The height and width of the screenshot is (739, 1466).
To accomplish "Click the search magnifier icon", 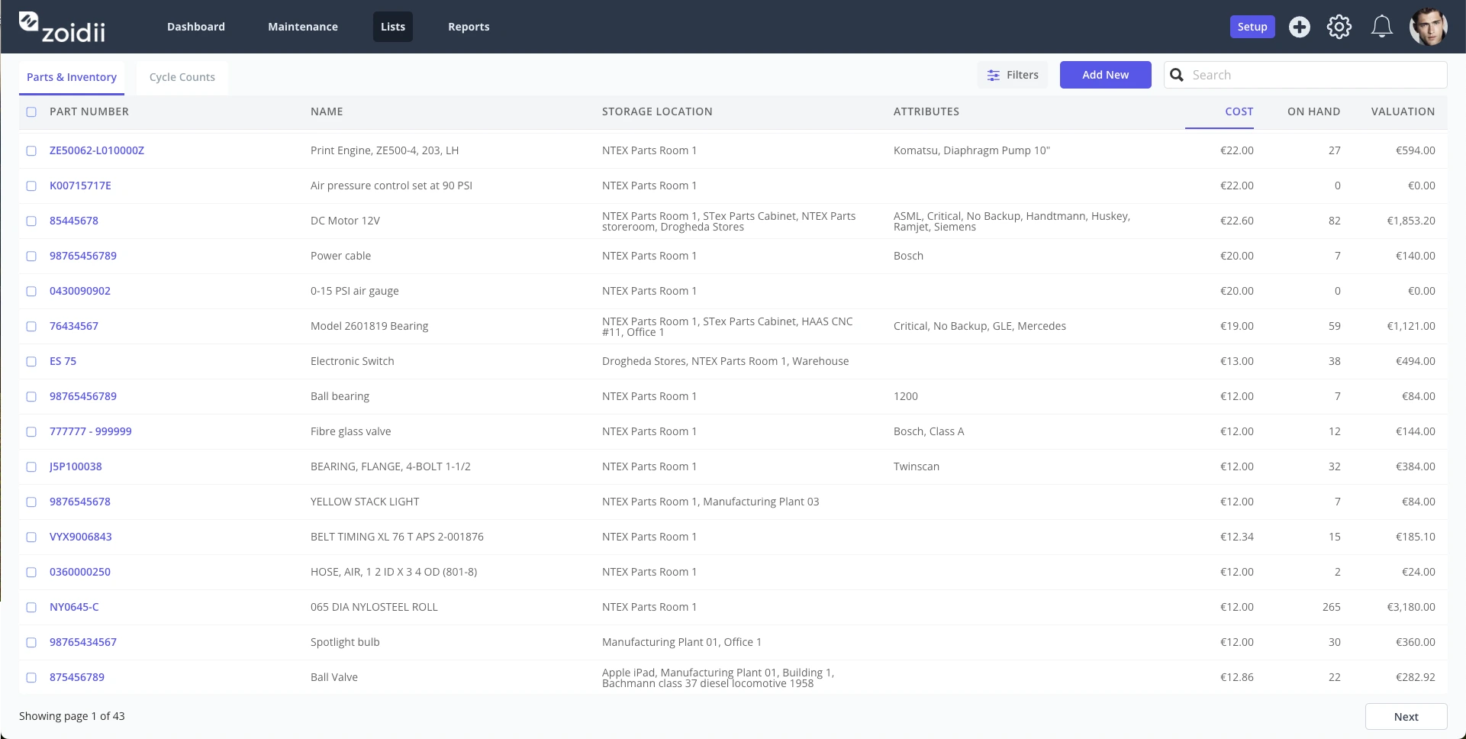I will click(x=1177, y=75).
